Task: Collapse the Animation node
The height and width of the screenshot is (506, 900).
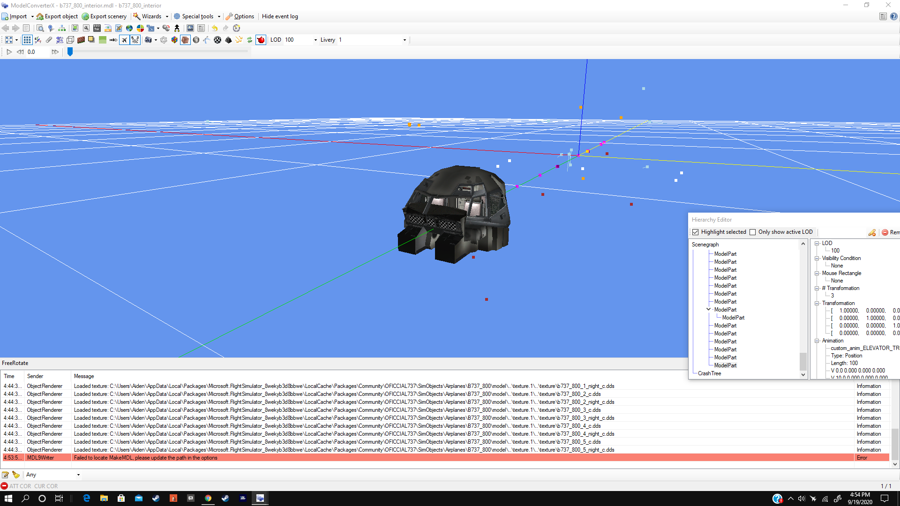Action: 817,341
